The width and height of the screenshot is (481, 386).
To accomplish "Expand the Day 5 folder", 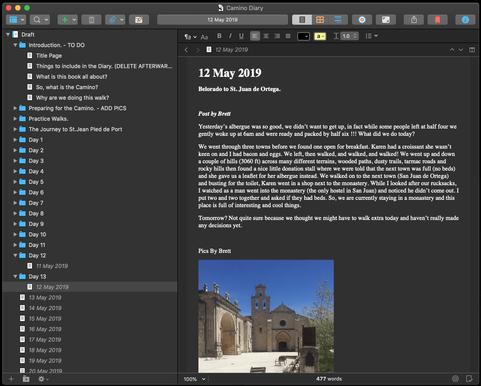I will (x=15, y=182).
